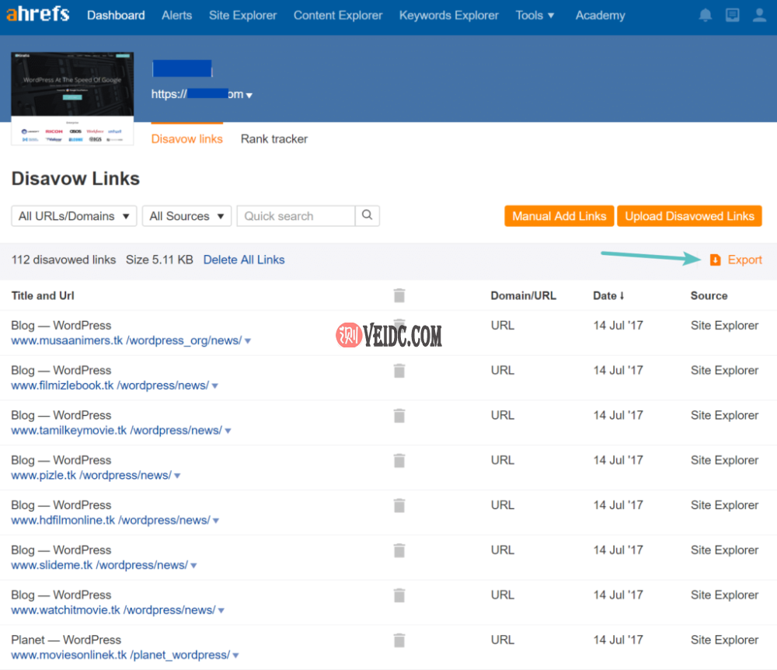Open the Tools menu dropdown

pos(535,16)
